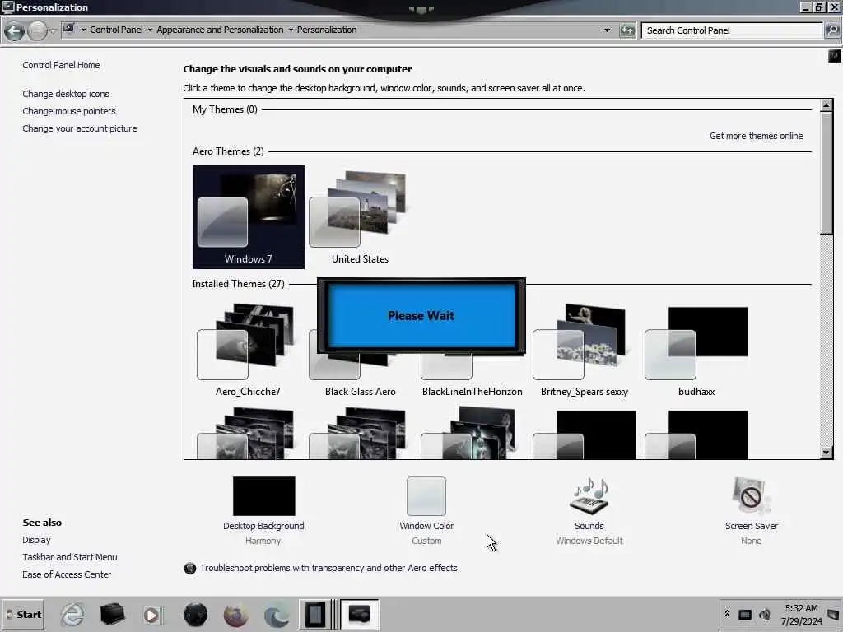Screen dimensions: 843x632
Task: Click the Control Panel icon in address bar
Action: point(68,29)
